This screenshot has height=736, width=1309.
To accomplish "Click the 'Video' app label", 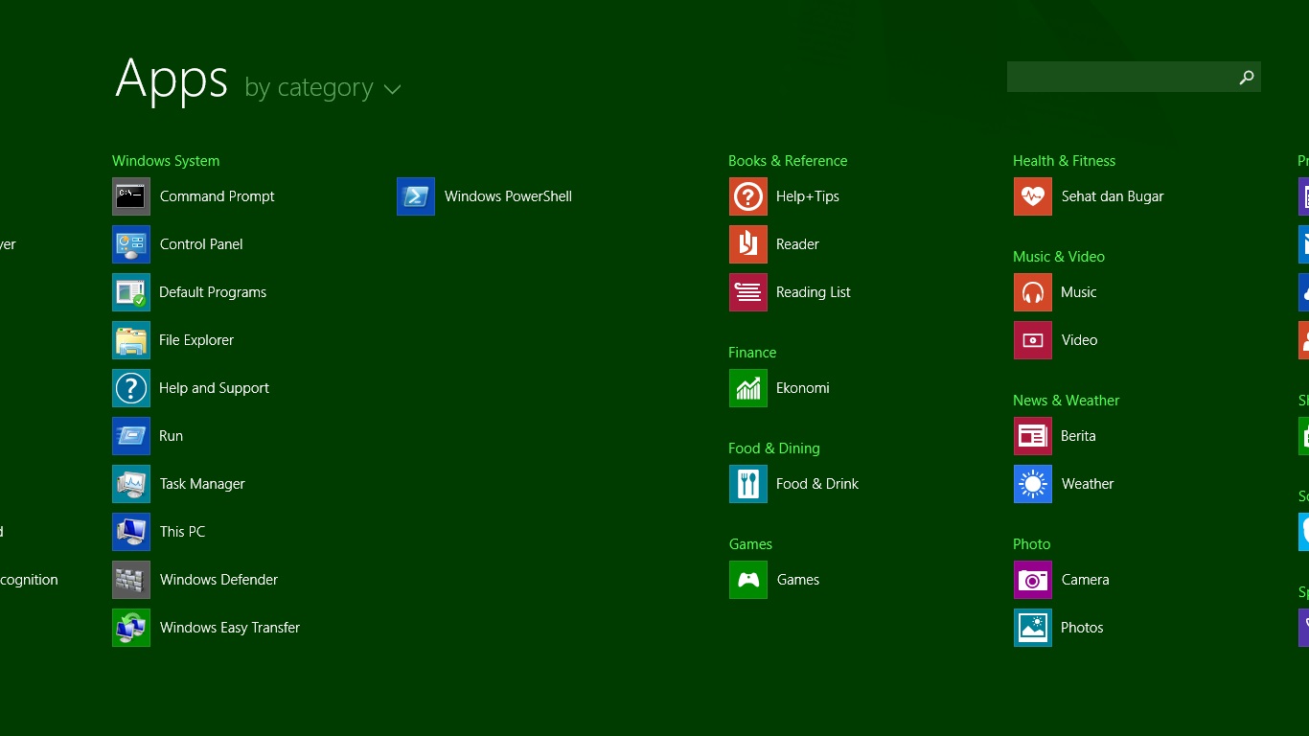I will 1079,340.
